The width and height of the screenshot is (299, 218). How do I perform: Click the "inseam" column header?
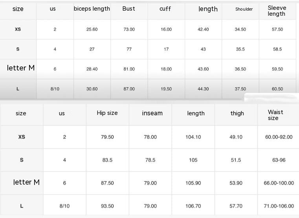152,113
